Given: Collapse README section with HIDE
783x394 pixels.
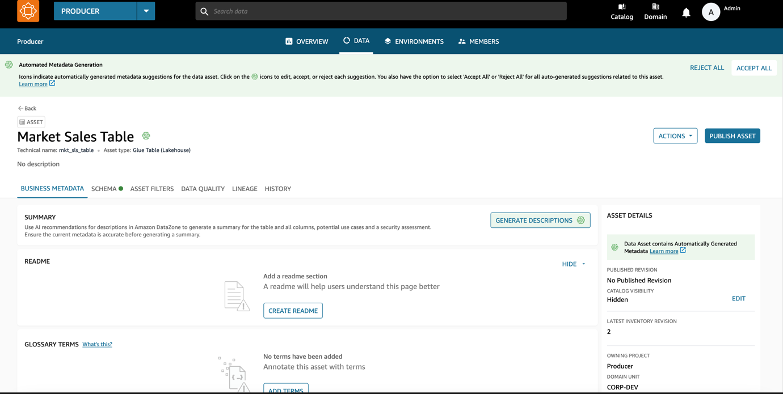Looking at the screenshot, I should [x=574, y=264].
